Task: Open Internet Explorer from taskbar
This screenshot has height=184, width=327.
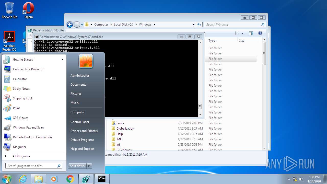Action: click(23, 179)
